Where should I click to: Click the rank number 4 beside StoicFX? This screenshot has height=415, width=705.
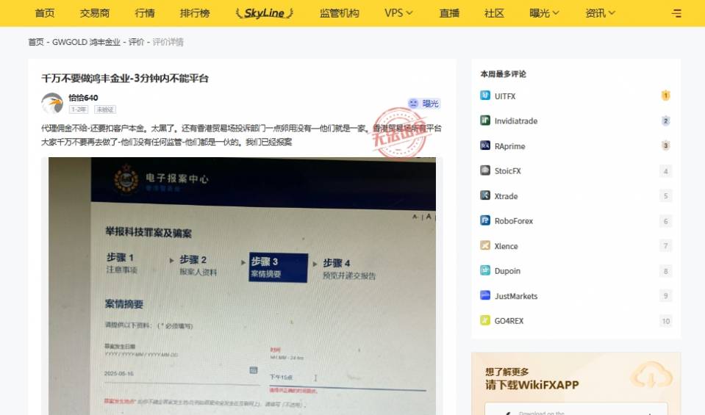coord(666,170)
